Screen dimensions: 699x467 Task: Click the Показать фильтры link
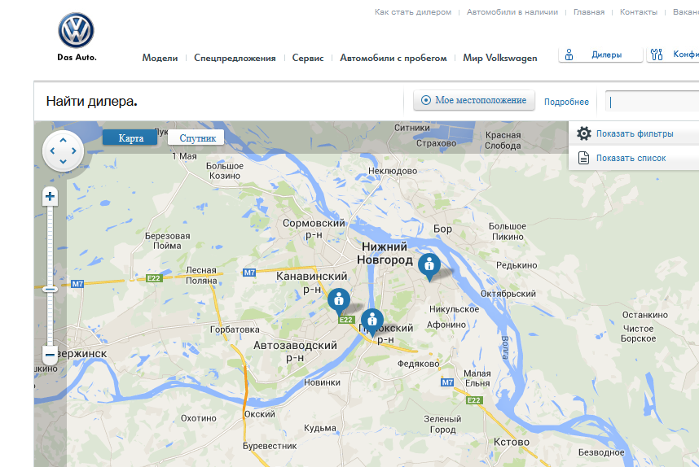click(x=635, y=133)
